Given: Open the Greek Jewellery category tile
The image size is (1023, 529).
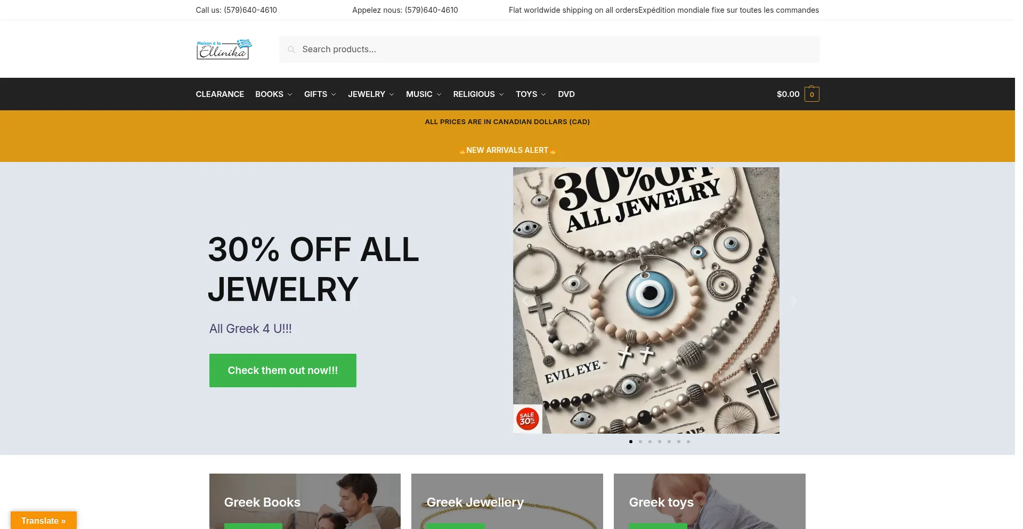Looking at the screenshot, I should pyautogui.click(x=507, y=501).
